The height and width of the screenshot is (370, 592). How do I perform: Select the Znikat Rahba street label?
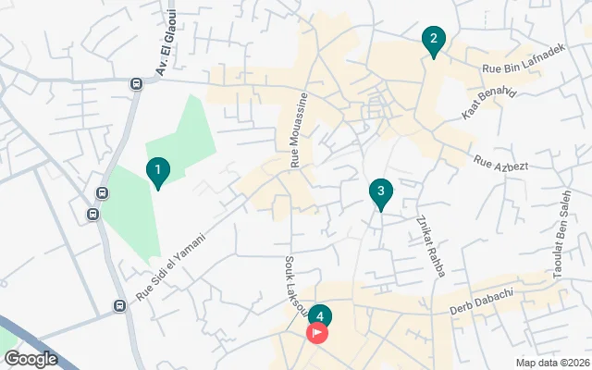[431, 246]
